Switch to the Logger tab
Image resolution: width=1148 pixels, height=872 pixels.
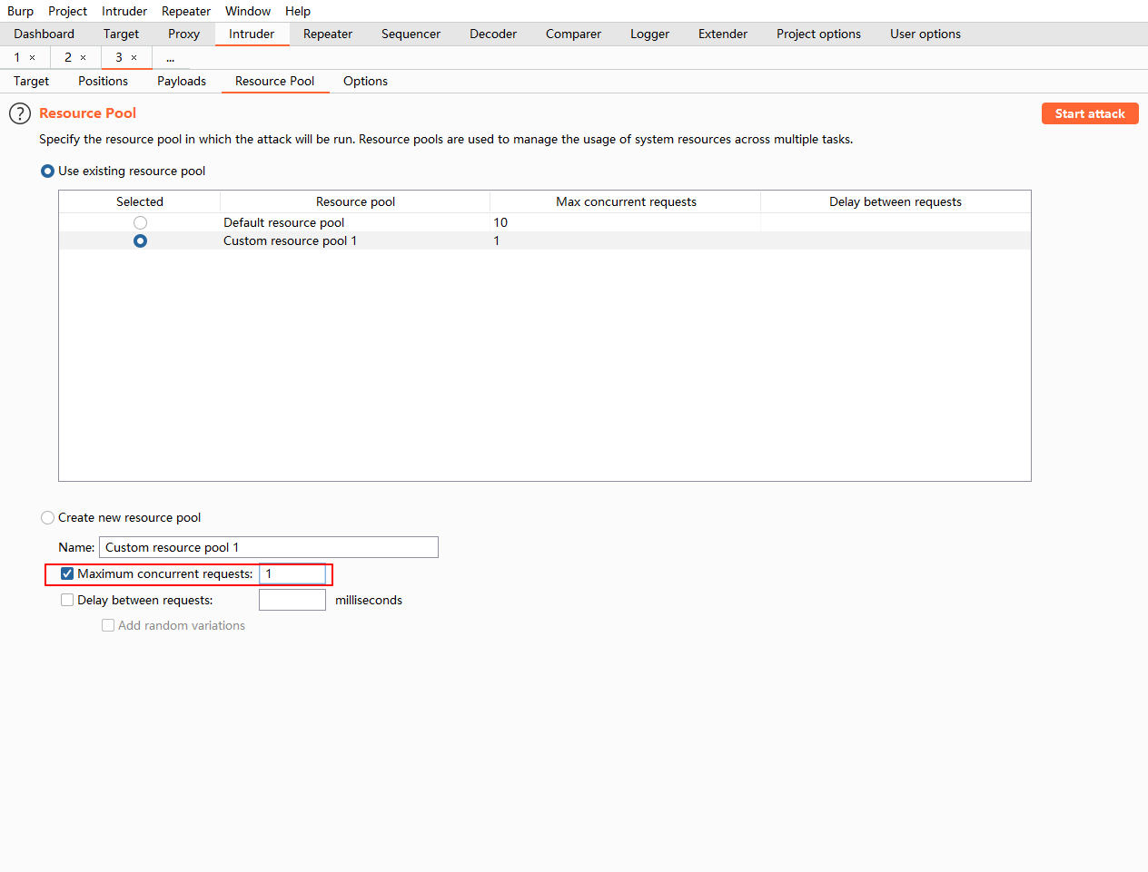[x=649, y=34]
